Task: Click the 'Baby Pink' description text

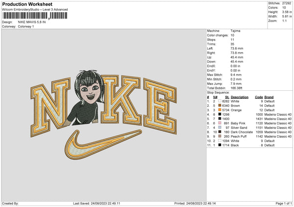Action: 238,124
